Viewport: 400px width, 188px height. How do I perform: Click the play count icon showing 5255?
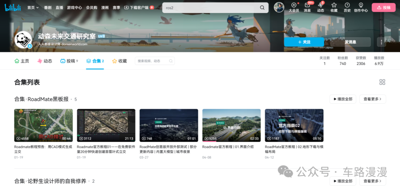coord(206,139)
